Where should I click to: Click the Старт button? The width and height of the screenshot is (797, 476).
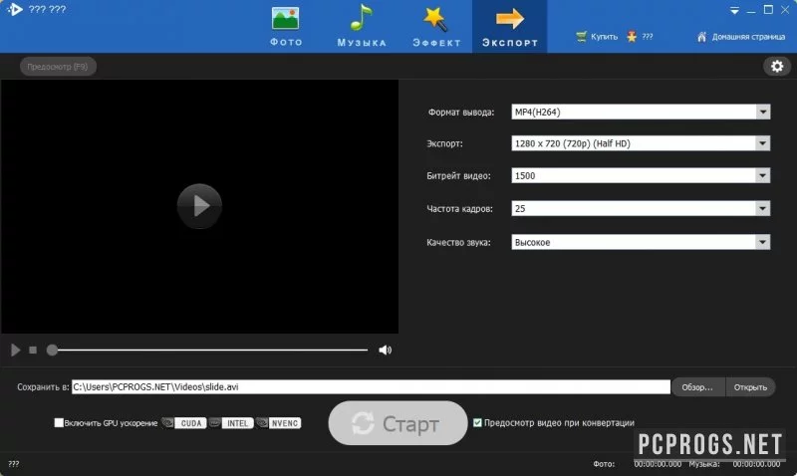[x=398, y=423]
